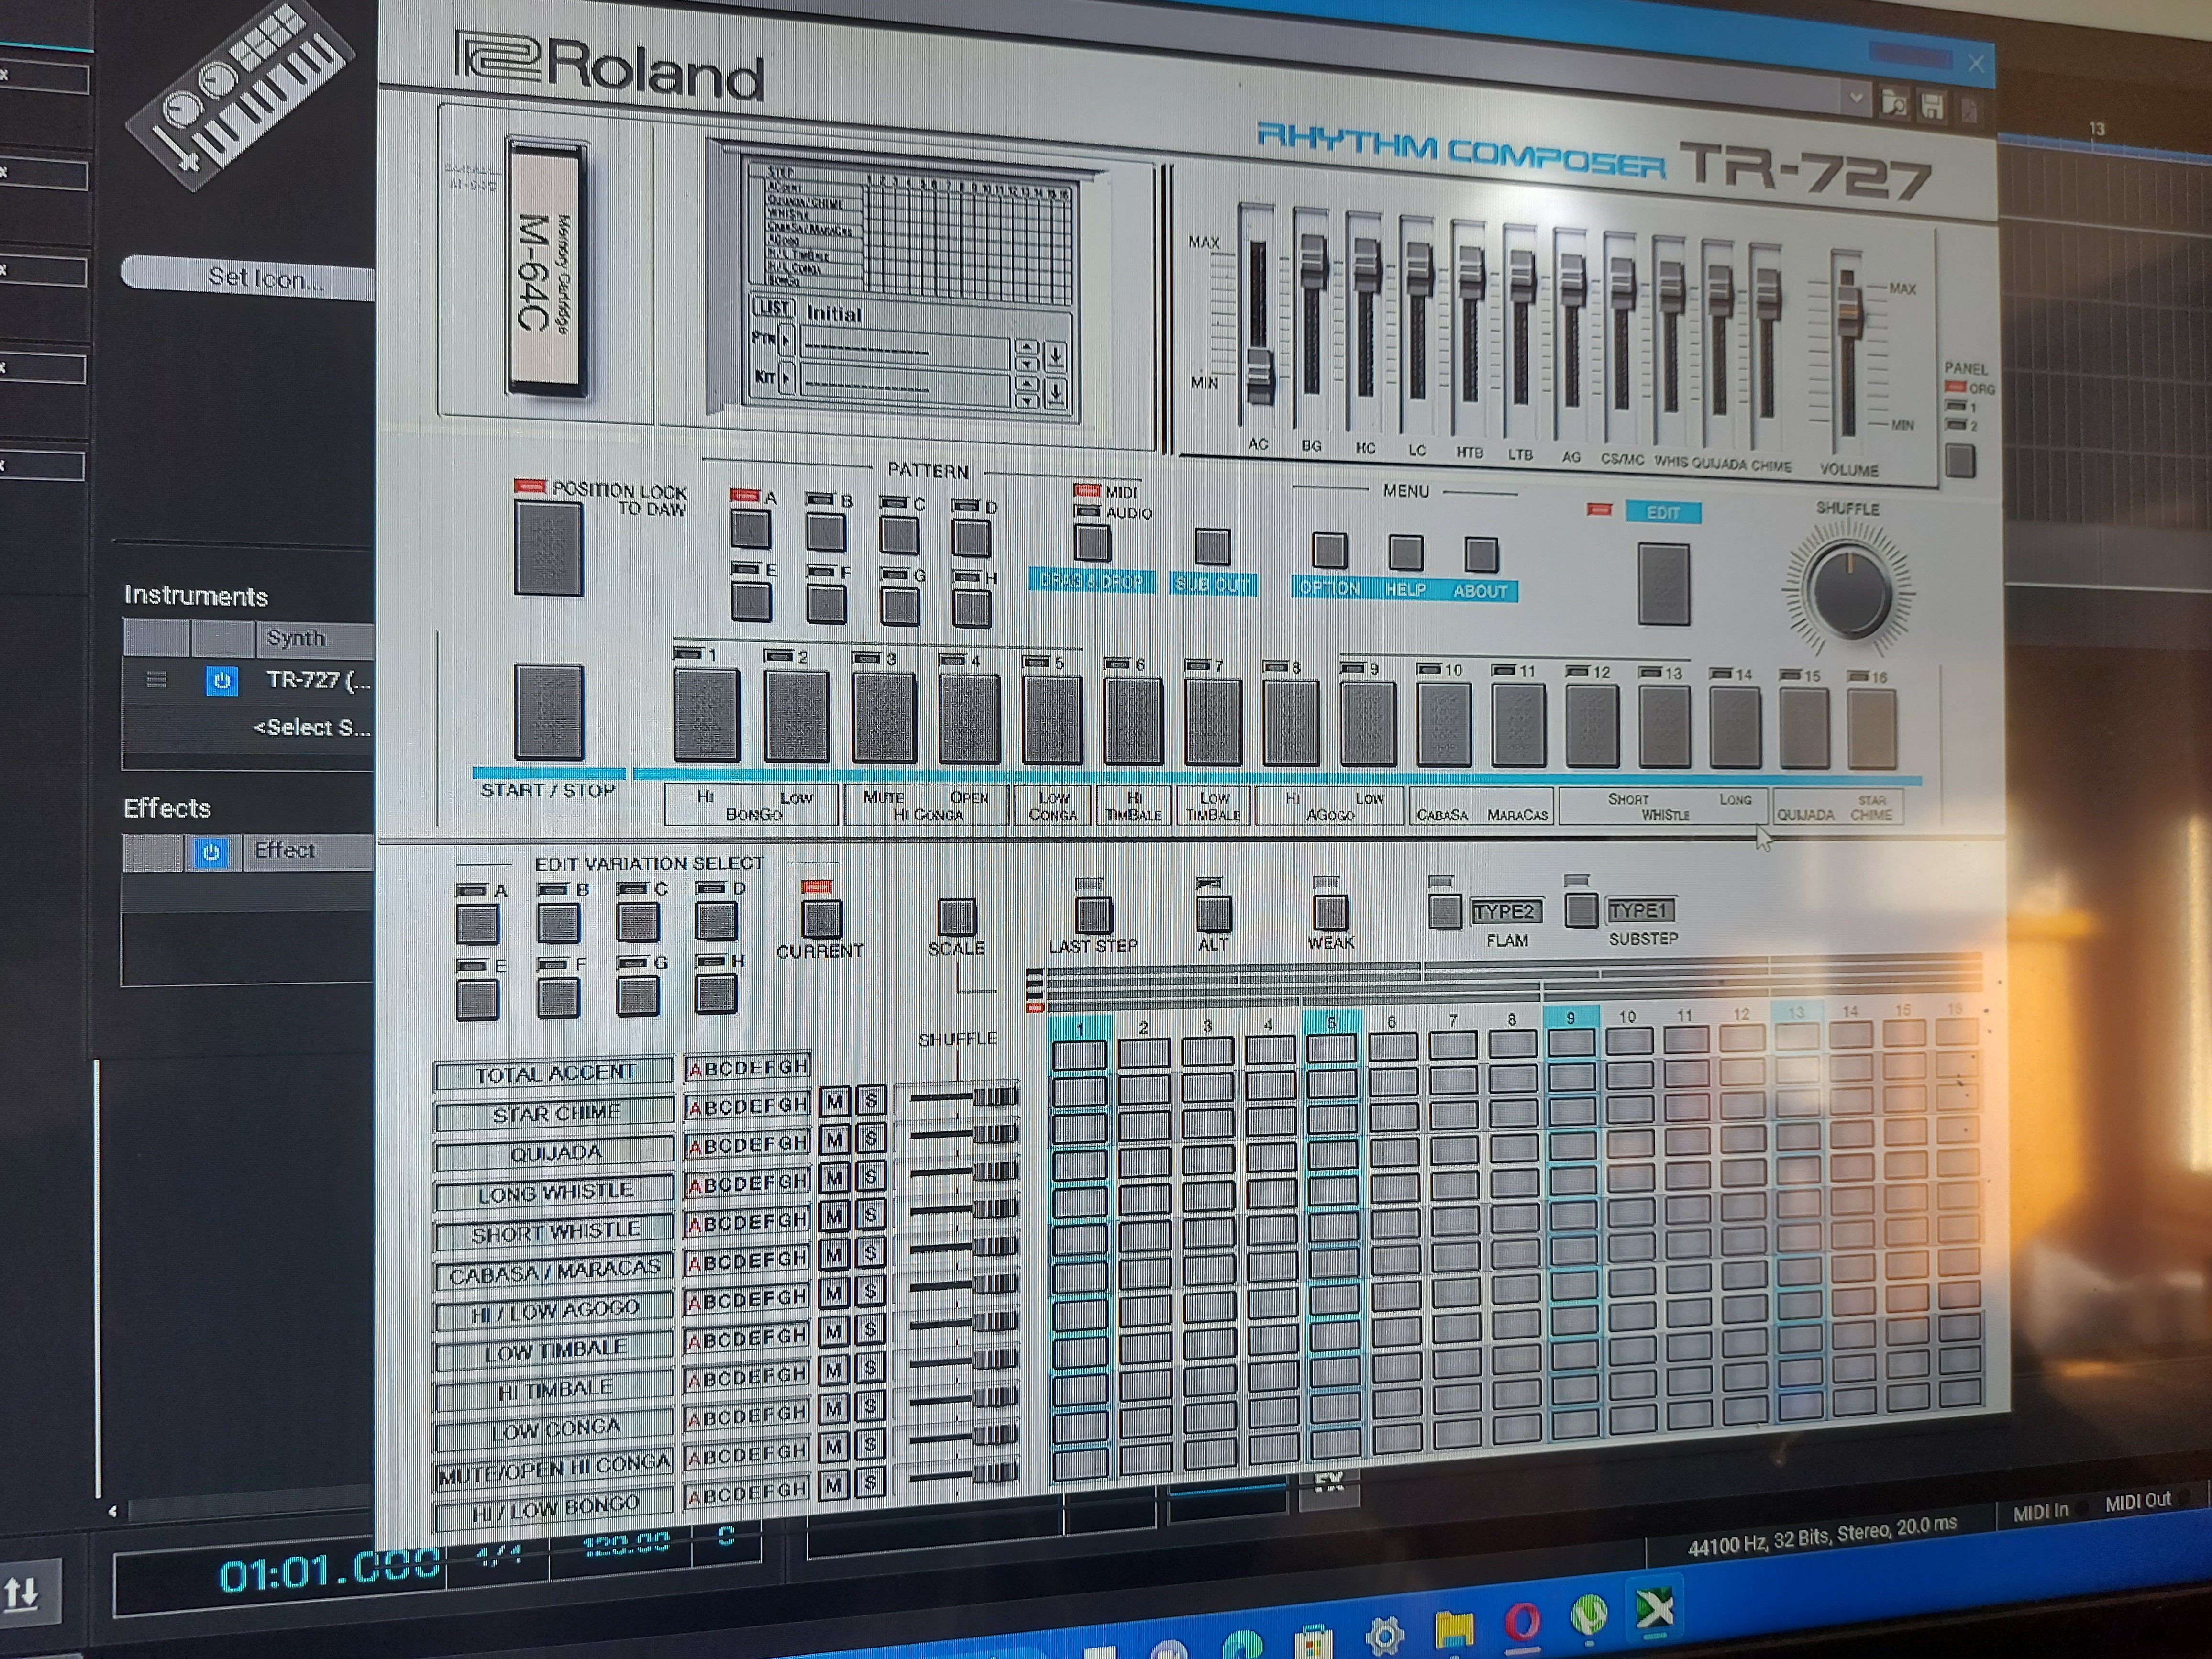This screenshot has height=1659, width=2212.
Task: Toggle the CURRENT variation button
Action: pyautogui.click(x=820, y=918)
